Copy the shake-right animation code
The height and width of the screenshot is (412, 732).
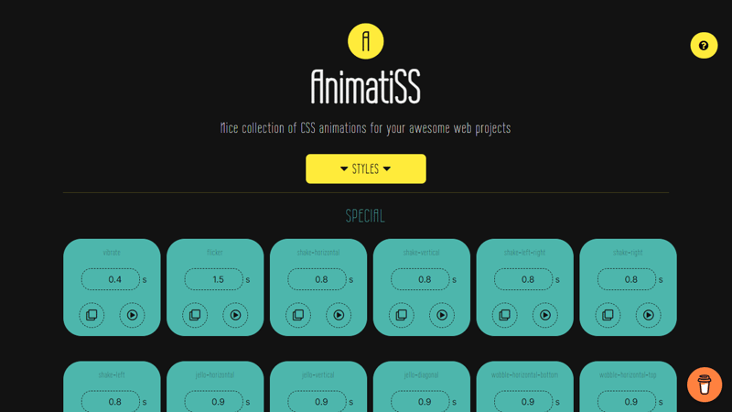[x=608, y=315]
